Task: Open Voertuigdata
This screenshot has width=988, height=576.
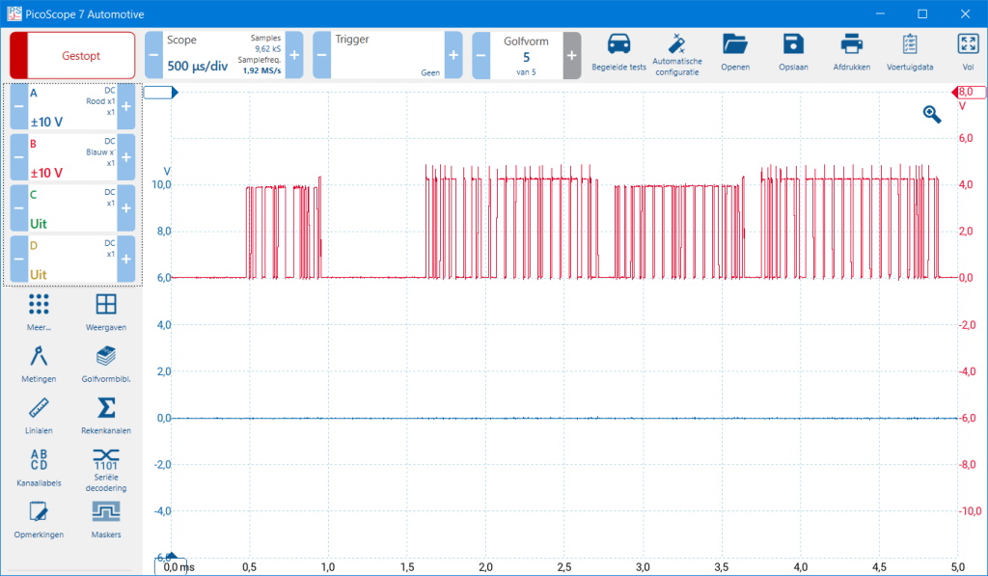Action: point(908,53)
